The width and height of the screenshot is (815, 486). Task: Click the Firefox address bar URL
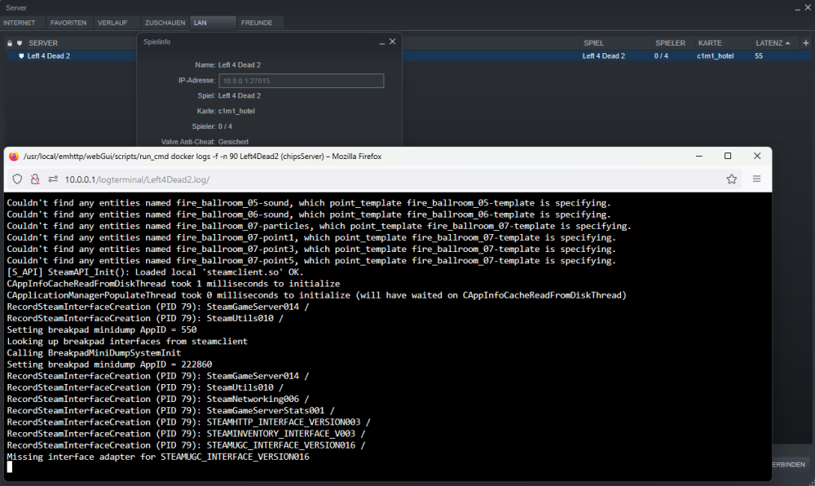(x=137, y=180)
